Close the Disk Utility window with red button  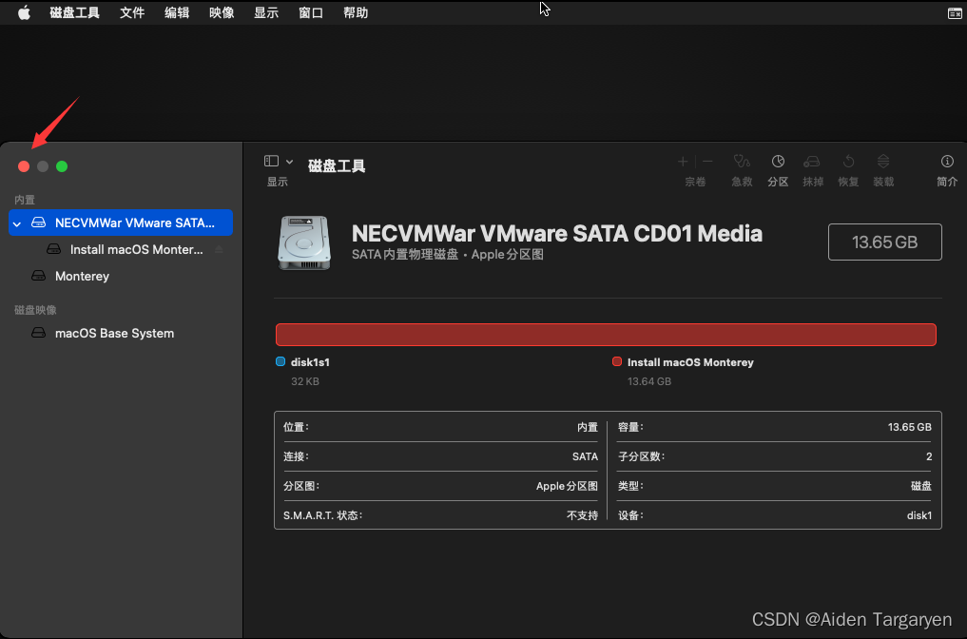coord(24,166)
